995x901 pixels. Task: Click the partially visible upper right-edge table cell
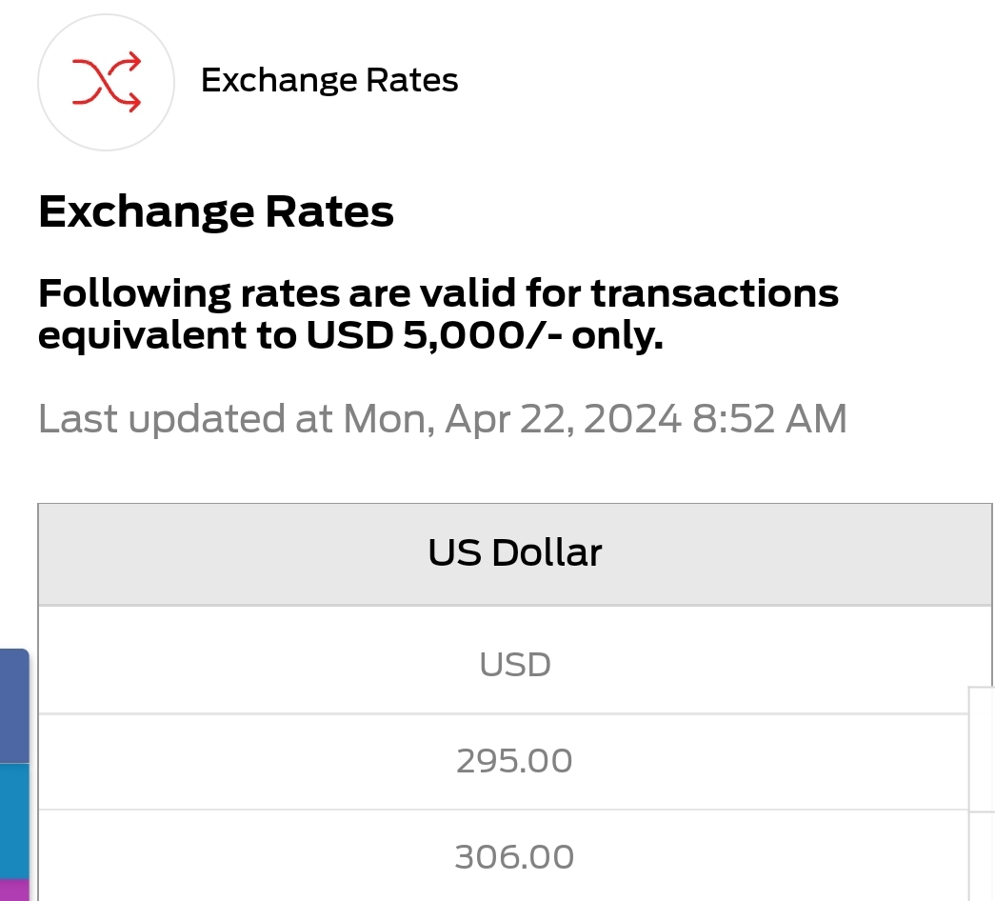(x=982, y=750)
